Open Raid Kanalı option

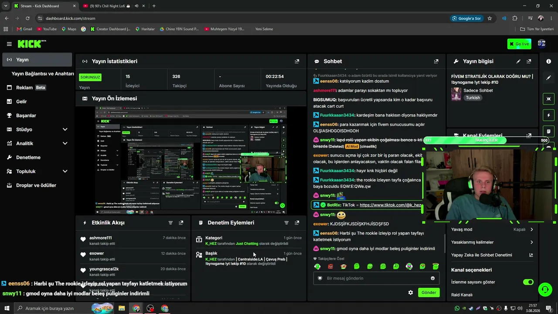tap(462, 295)
